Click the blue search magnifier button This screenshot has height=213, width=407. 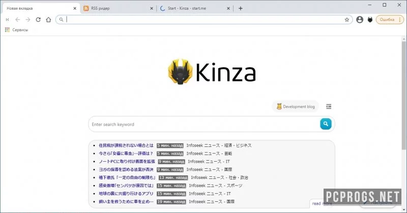pos(326,124)
